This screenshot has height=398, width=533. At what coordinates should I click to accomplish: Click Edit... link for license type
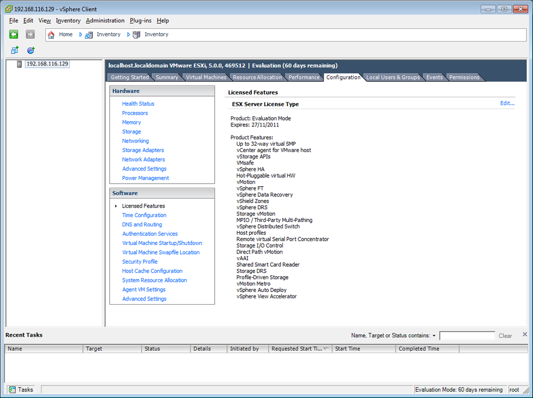click(507, 103)
